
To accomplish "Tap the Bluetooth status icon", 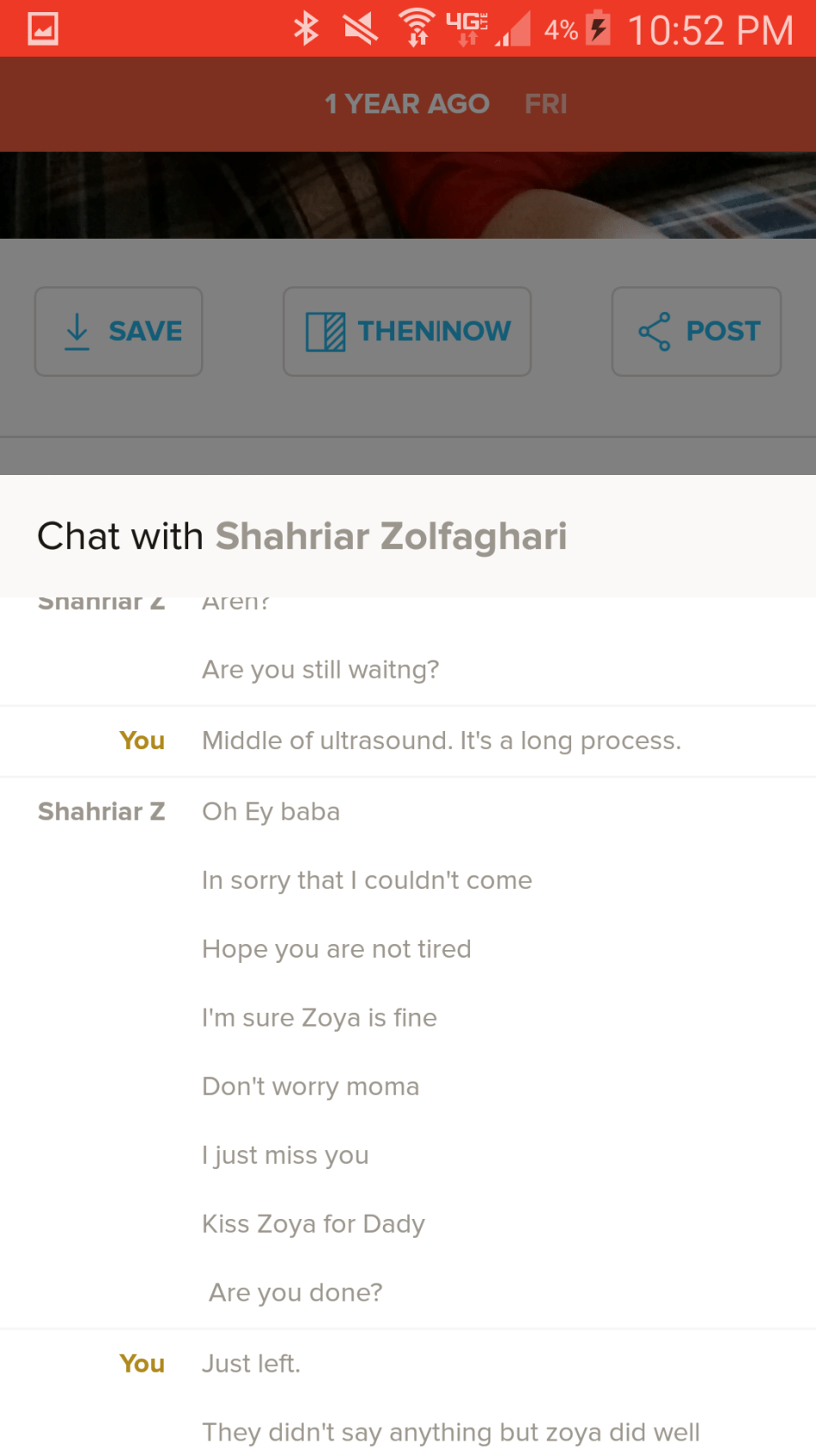I will pos(306,29).
